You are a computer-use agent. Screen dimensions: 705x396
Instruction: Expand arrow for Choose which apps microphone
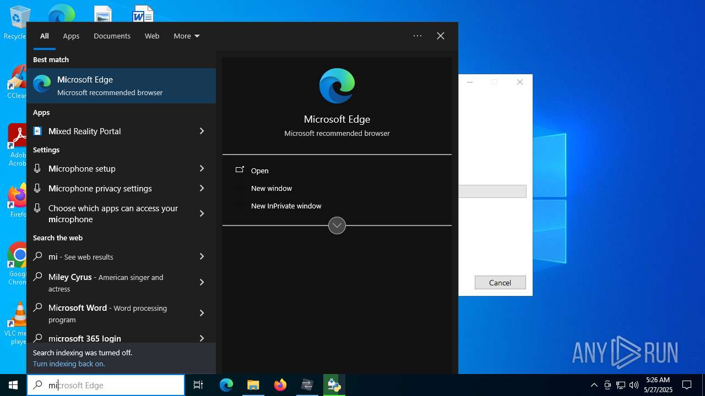point(202,213)
